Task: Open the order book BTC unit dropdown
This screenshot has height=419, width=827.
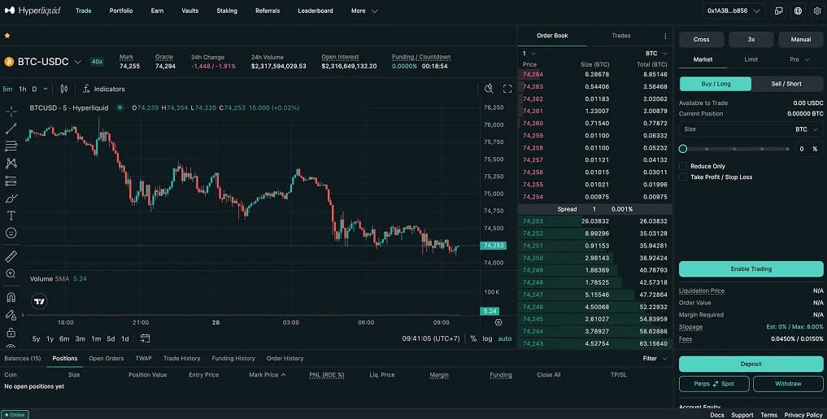Action: [x=657, y=54]
